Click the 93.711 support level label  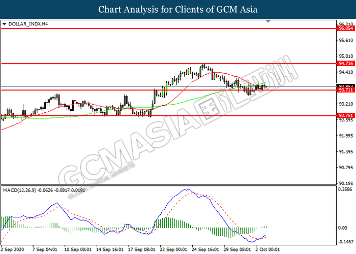(345, 90)
